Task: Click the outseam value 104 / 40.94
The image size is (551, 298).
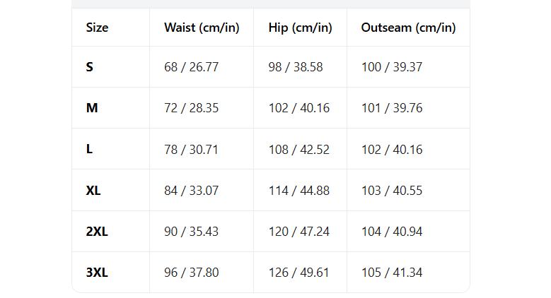Action: tap(391, 232)
